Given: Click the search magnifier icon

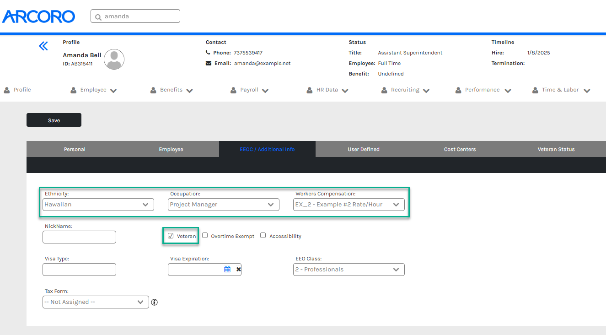Looking at the screenshot, I should 98,17.
